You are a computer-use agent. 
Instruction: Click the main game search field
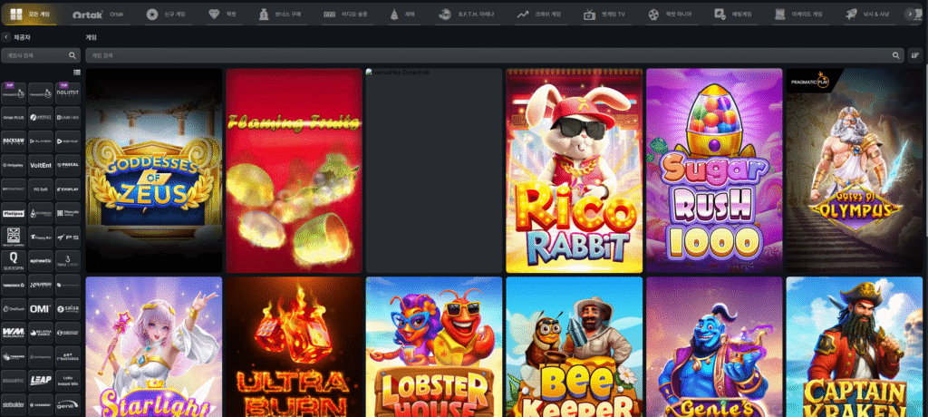tap(489, 55)
